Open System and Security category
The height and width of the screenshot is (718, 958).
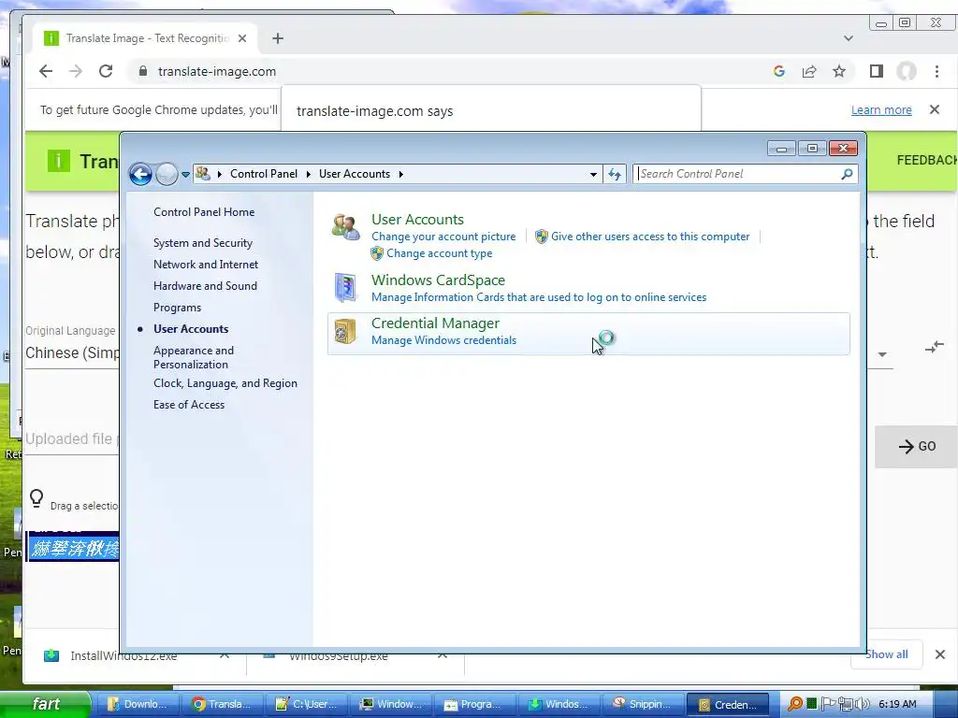203,243
